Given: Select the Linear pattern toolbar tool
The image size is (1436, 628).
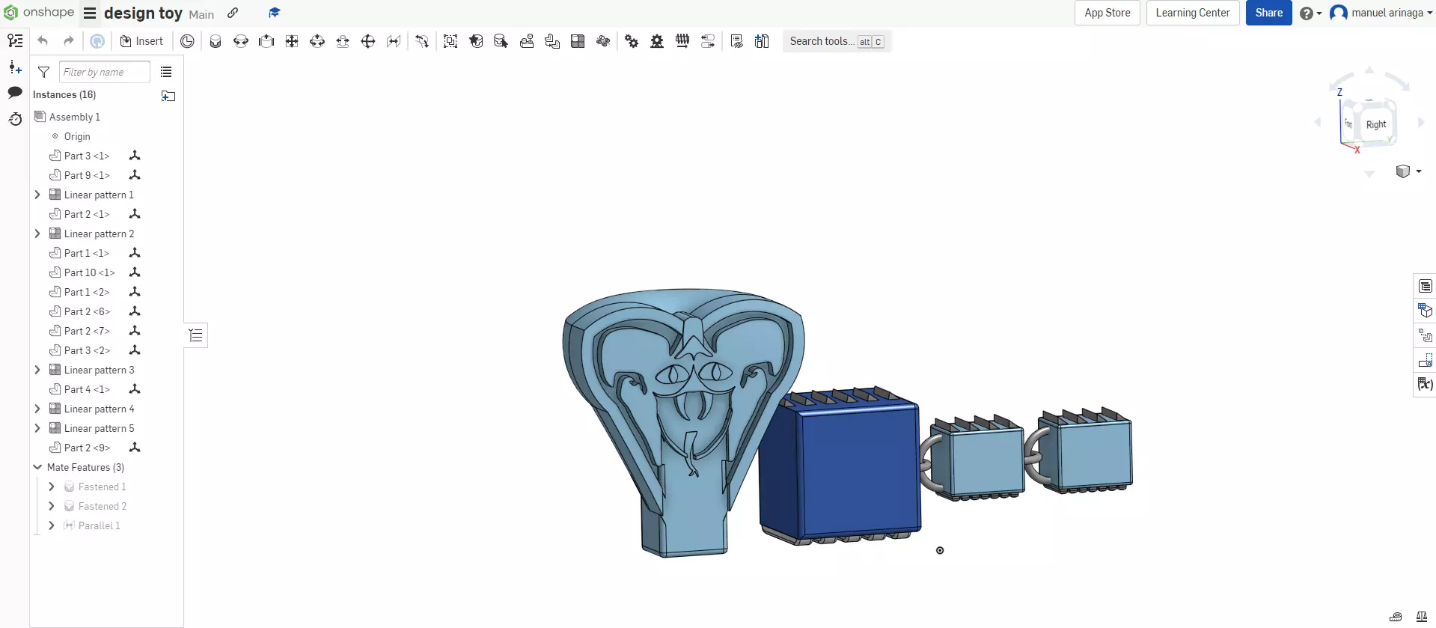Looking at the screenshot, I should (578, 41).
